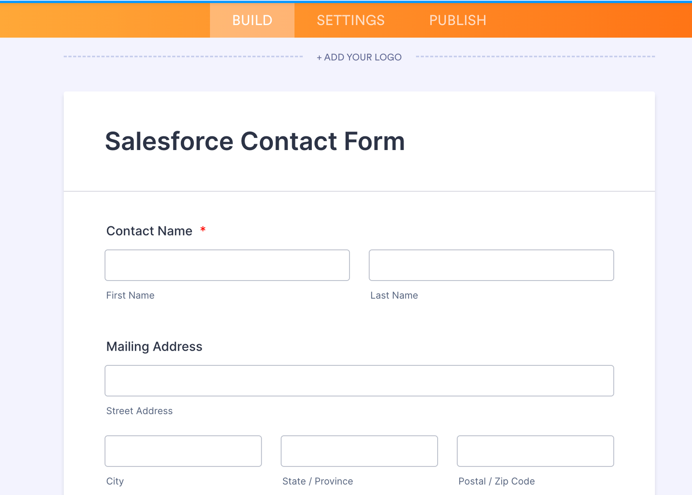The height and width of the screenshot is (495, 692).
Task: Click the State / Province input field
Action: coord(359,451)
